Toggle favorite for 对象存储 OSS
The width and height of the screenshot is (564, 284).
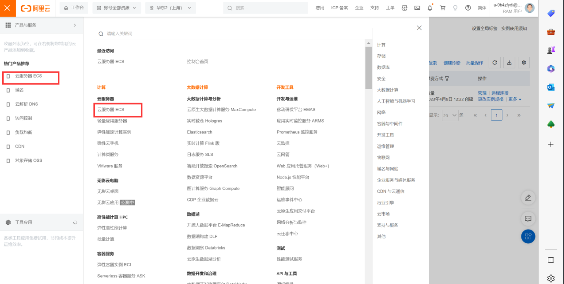pos(8,161)
